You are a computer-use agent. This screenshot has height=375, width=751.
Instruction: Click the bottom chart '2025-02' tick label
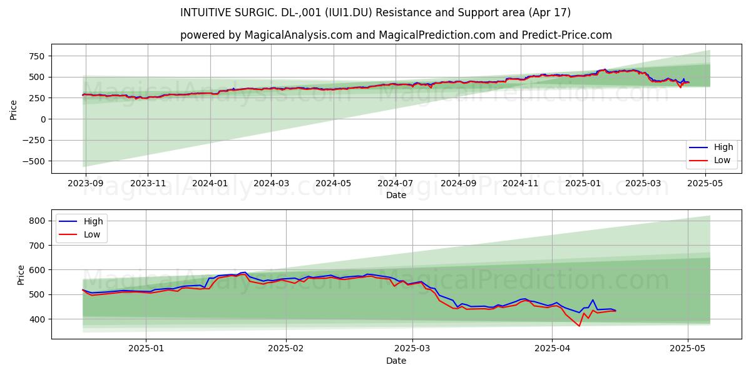coord(285,348)
